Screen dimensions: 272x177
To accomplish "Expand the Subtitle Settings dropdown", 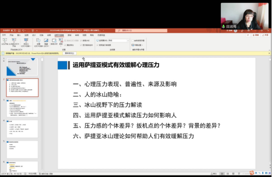I will 137,45.
